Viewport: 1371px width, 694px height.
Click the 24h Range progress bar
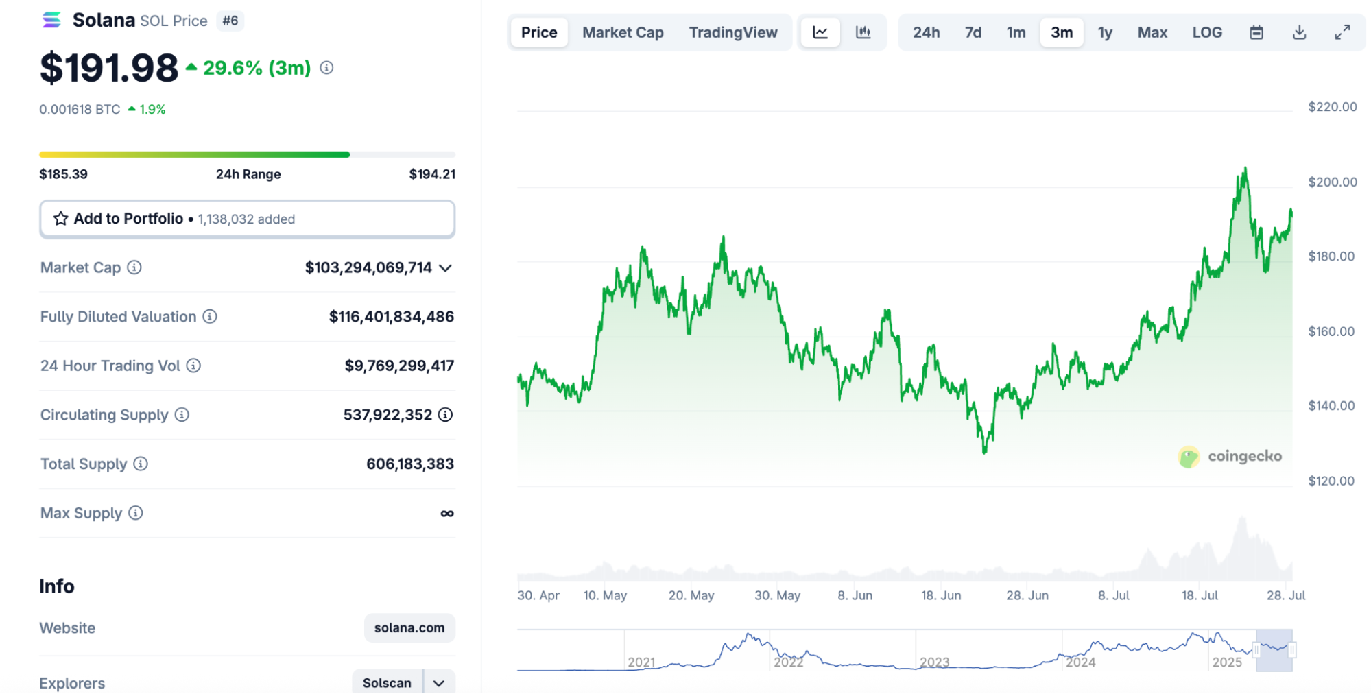point(248,154)
